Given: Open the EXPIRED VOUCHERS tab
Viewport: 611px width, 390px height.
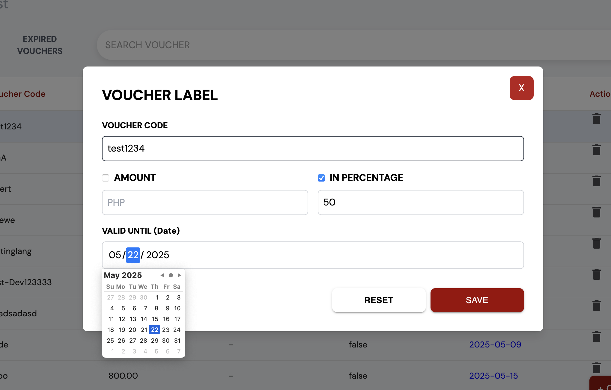Looking at the screenshot, I should pyautogui.click(x=40, y=45).
